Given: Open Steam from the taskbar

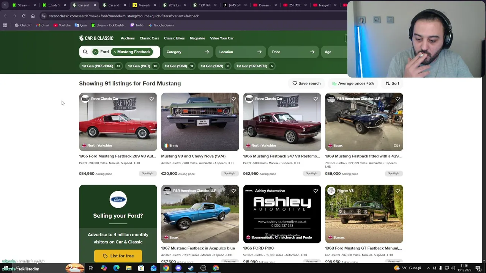Looking at the screenshot, I should pyautogui.click(x=191, y=268).
